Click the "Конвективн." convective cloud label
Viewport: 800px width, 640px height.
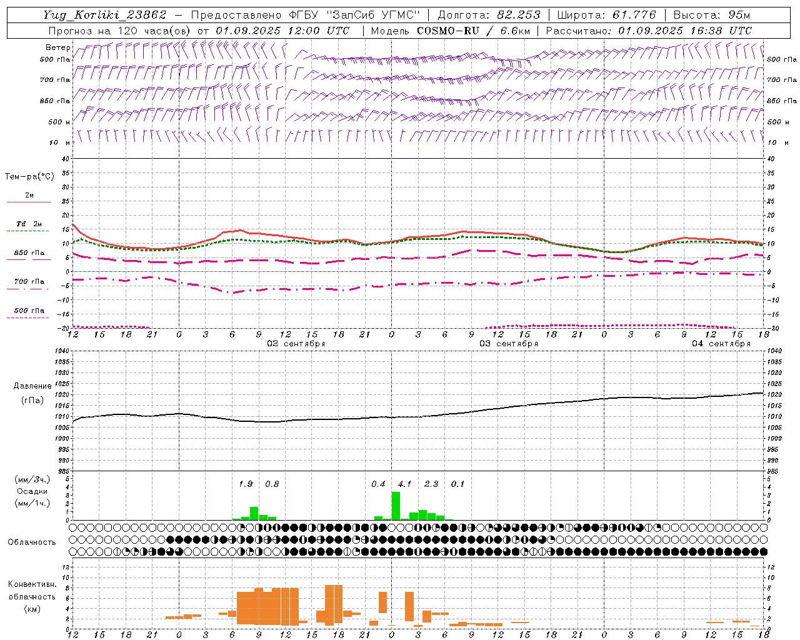pyautogui.click(x=32, y=584)
